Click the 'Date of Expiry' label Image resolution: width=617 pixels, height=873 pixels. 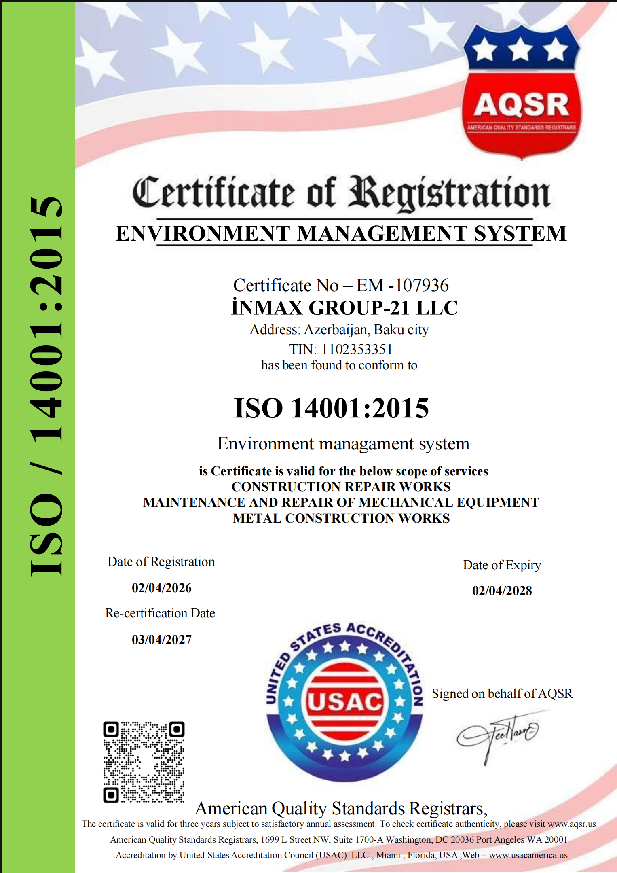coord(502,565)
